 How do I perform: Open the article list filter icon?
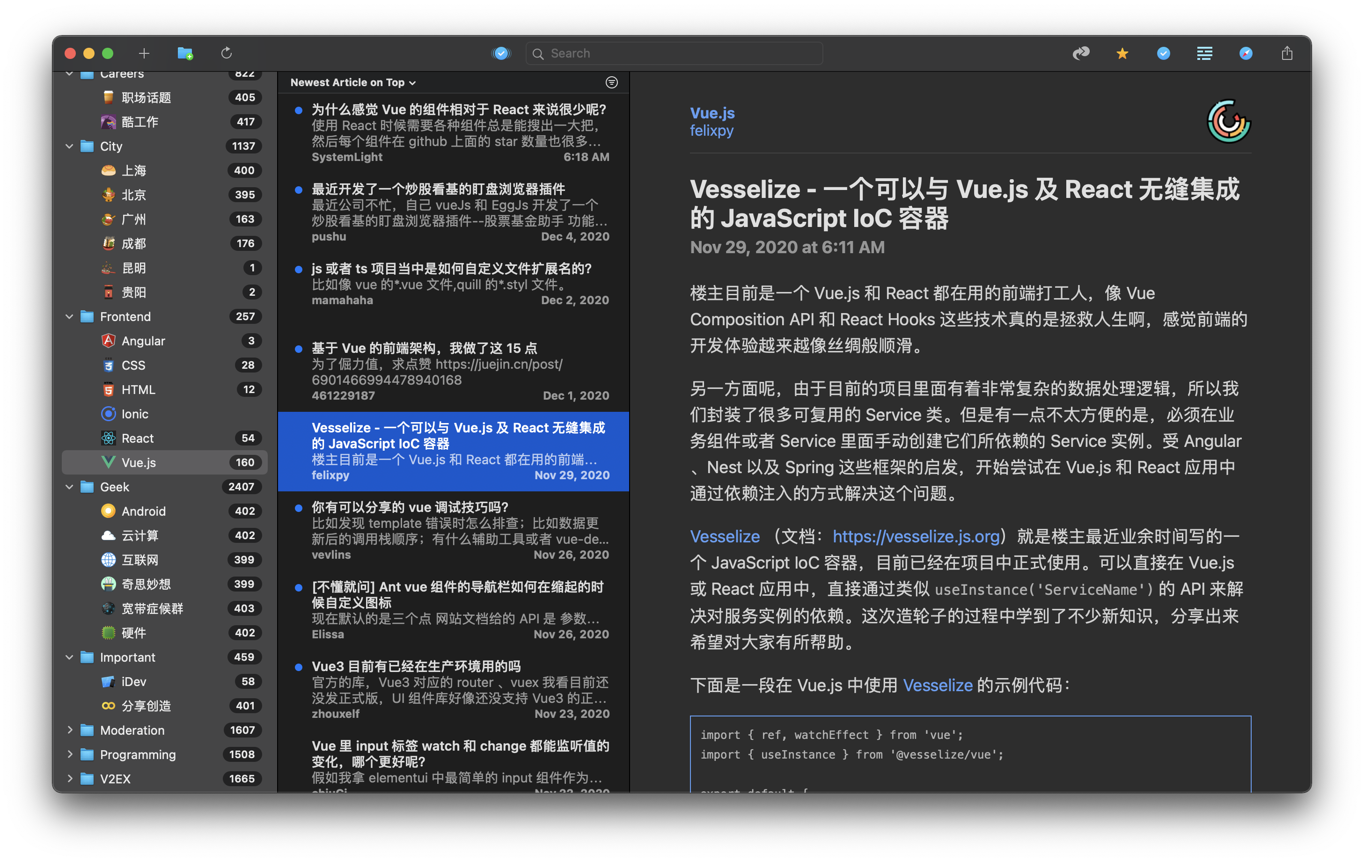pos(612,82)
